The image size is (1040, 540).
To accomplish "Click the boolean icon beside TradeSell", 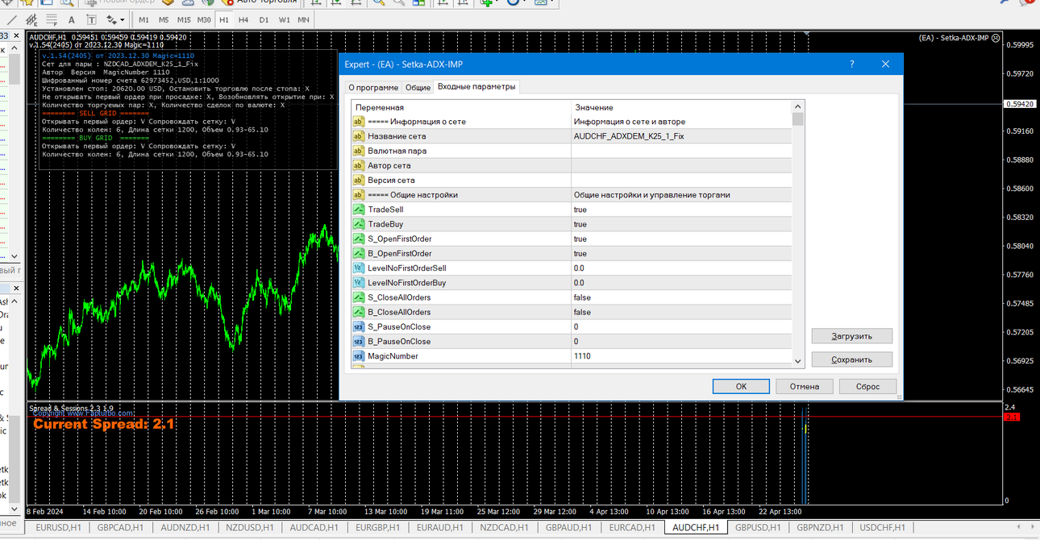I will [x=359, y=210].
